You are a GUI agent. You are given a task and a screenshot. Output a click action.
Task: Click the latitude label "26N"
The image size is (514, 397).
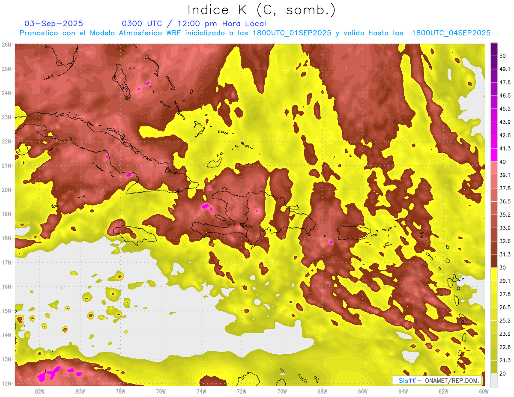tap(6, 45)
